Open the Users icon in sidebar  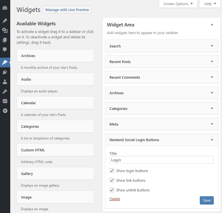pos(5,82)
